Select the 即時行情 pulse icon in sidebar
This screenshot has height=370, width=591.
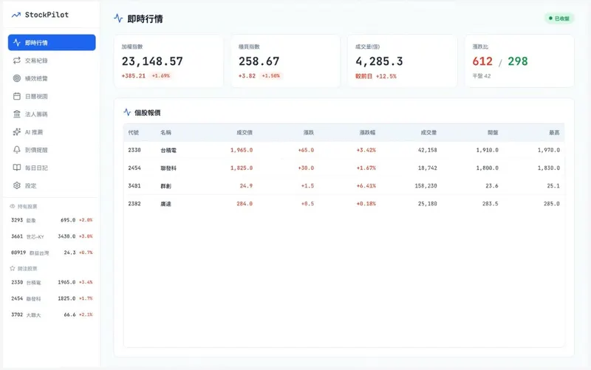[16, 43]
